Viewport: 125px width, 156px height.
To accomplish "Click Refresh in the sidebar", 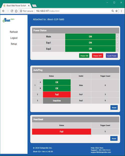I will pyautogui.click(x=14, y=32).
